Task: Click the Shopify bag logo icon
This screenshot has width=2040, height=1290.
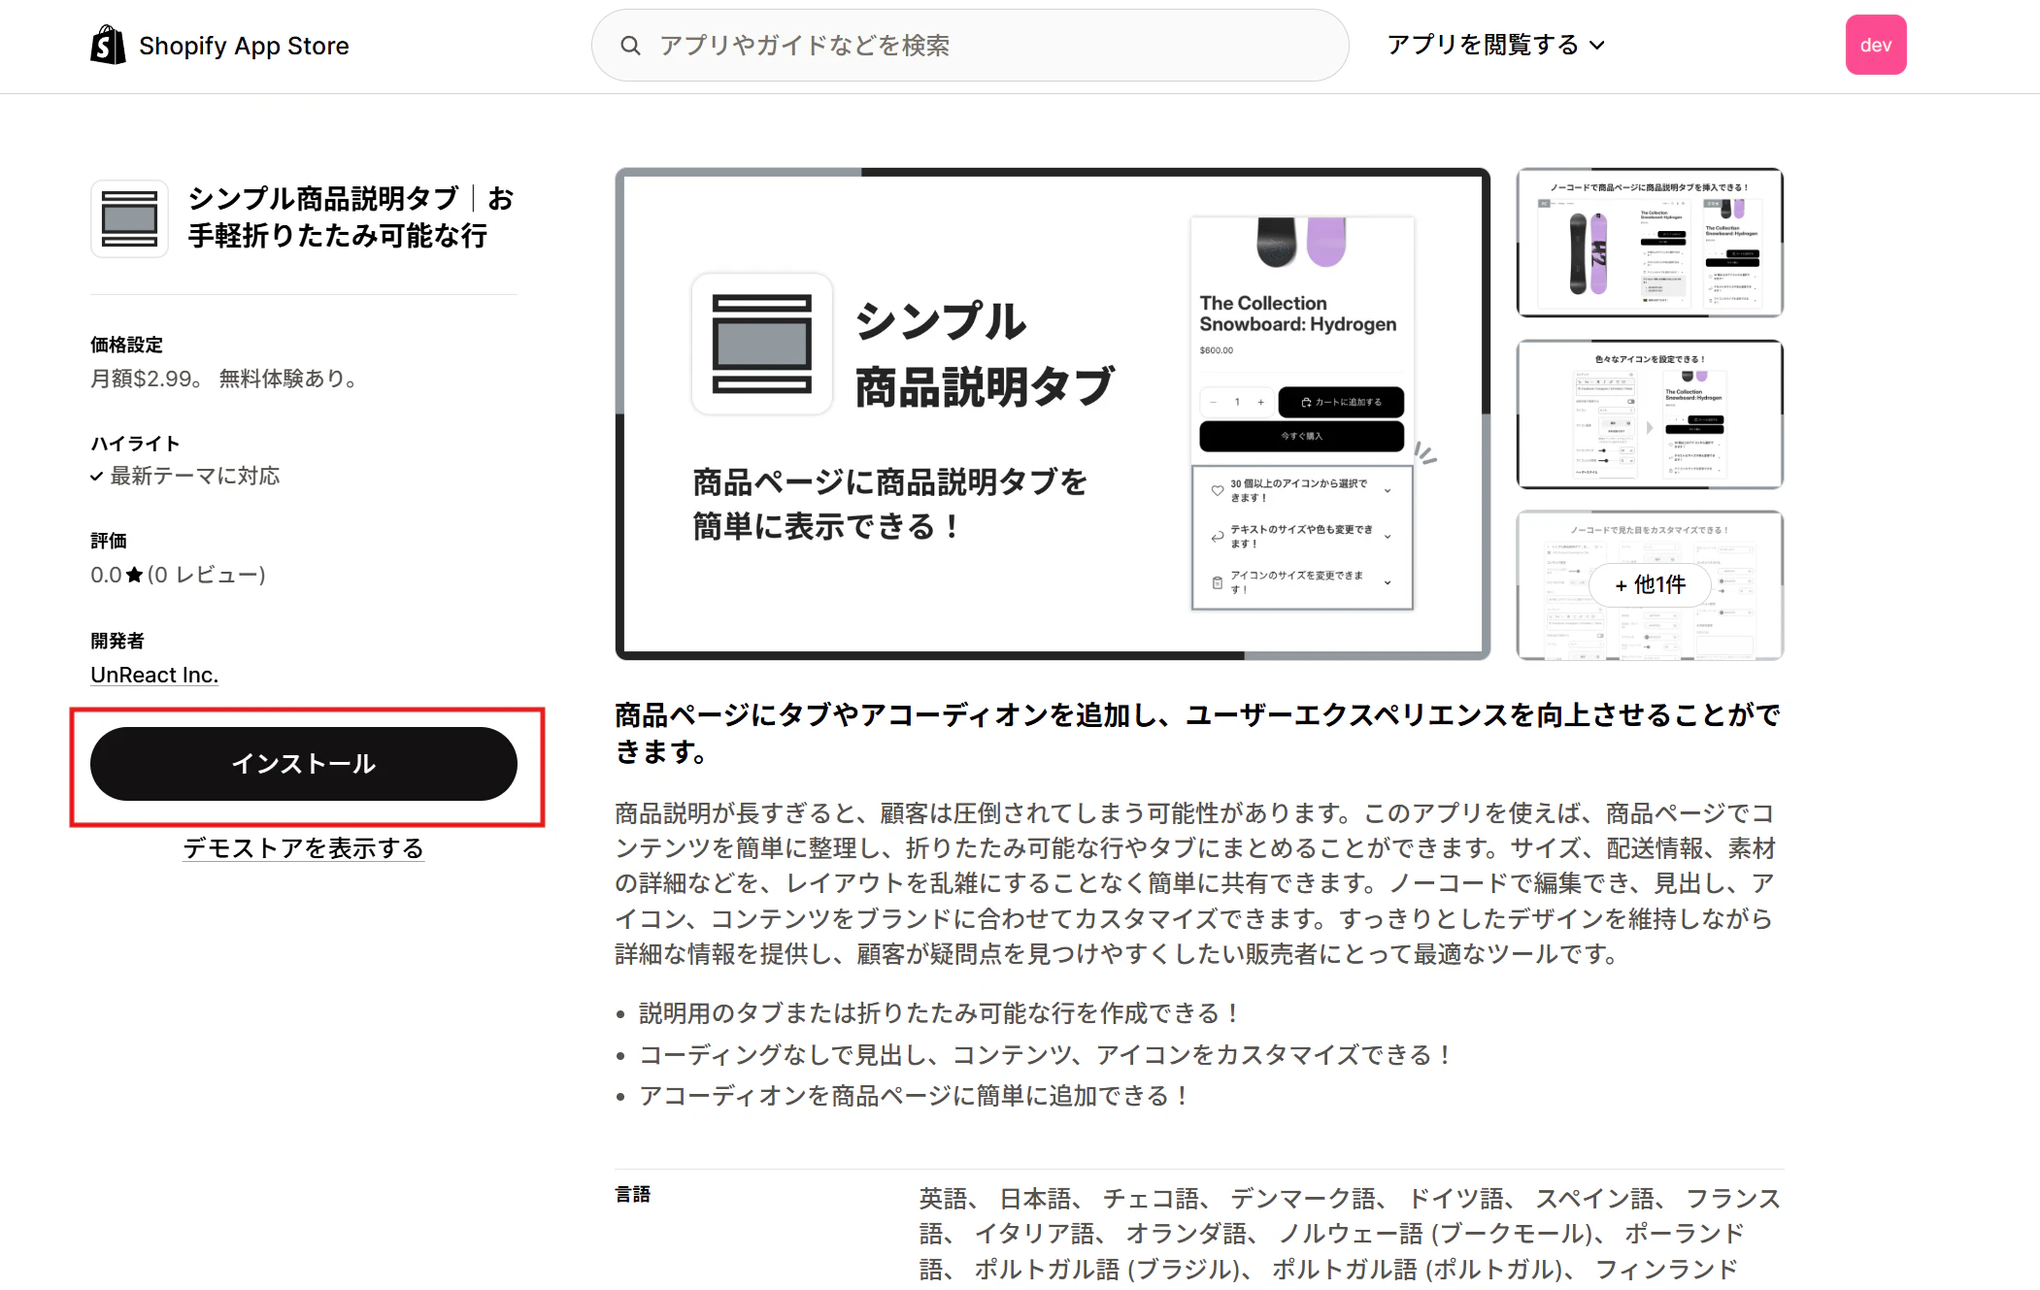Action: coord(108,45)
